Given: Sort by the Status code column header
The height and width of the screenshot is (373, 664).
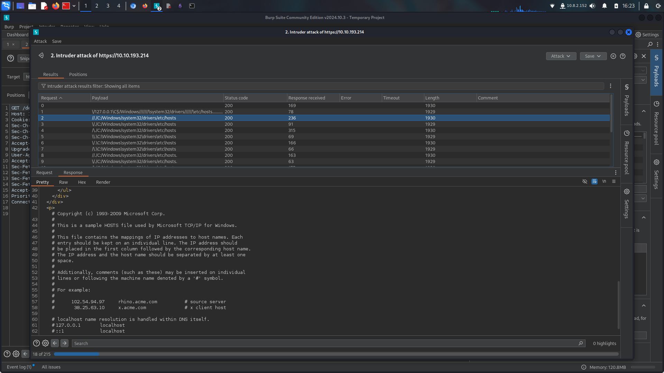Looking at the screenshot, I should [x=255, y=98].
